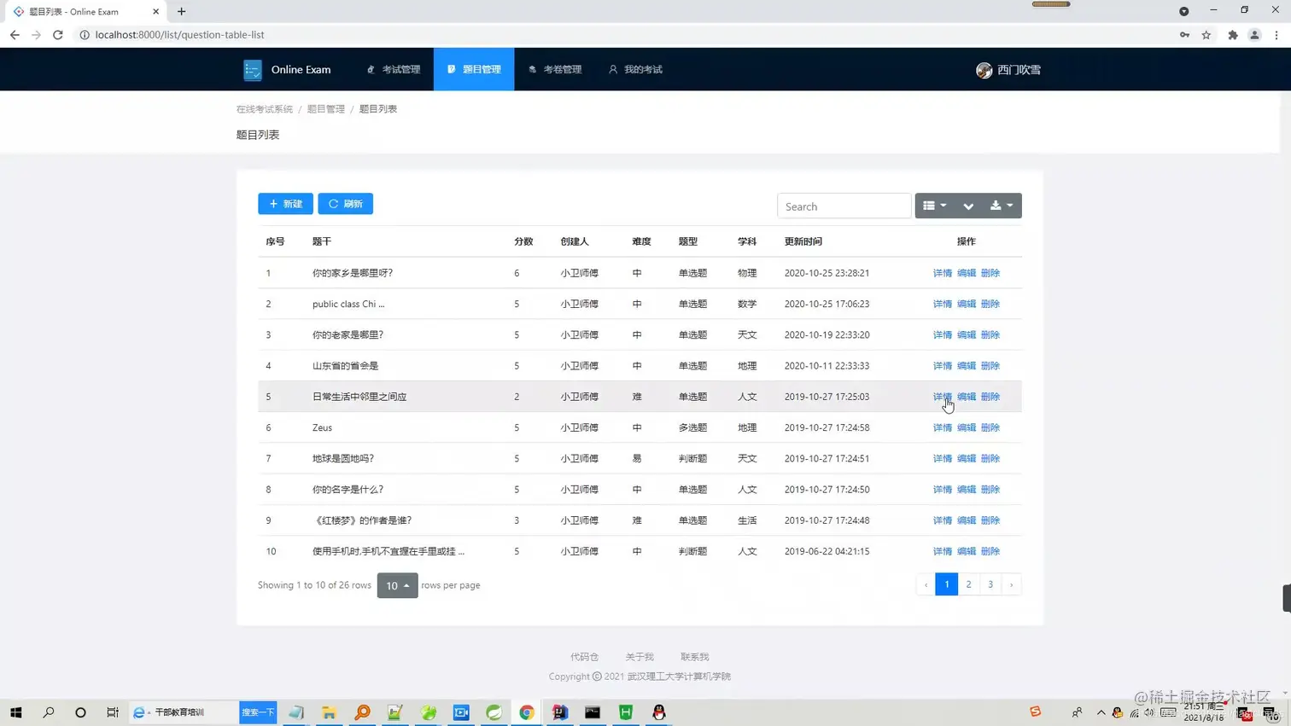Open Chrome from the taskbar

[527, 712]
